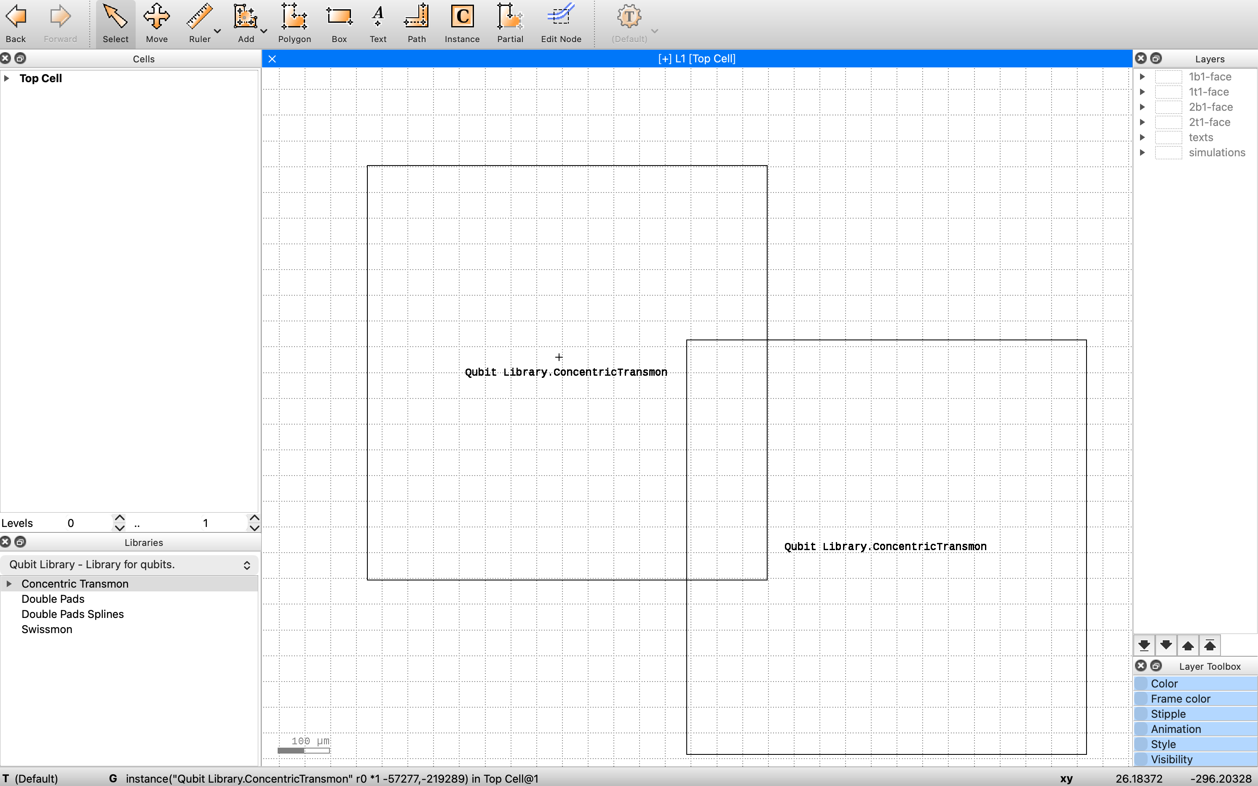This screenshot has height=786, width=1258.
Task: Open the Qubit Library selection dropdown
Action: (129, 564)
